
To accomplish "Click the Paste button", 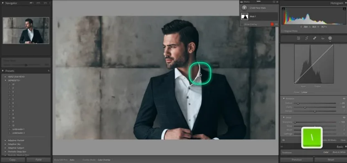I will point(38,160).
